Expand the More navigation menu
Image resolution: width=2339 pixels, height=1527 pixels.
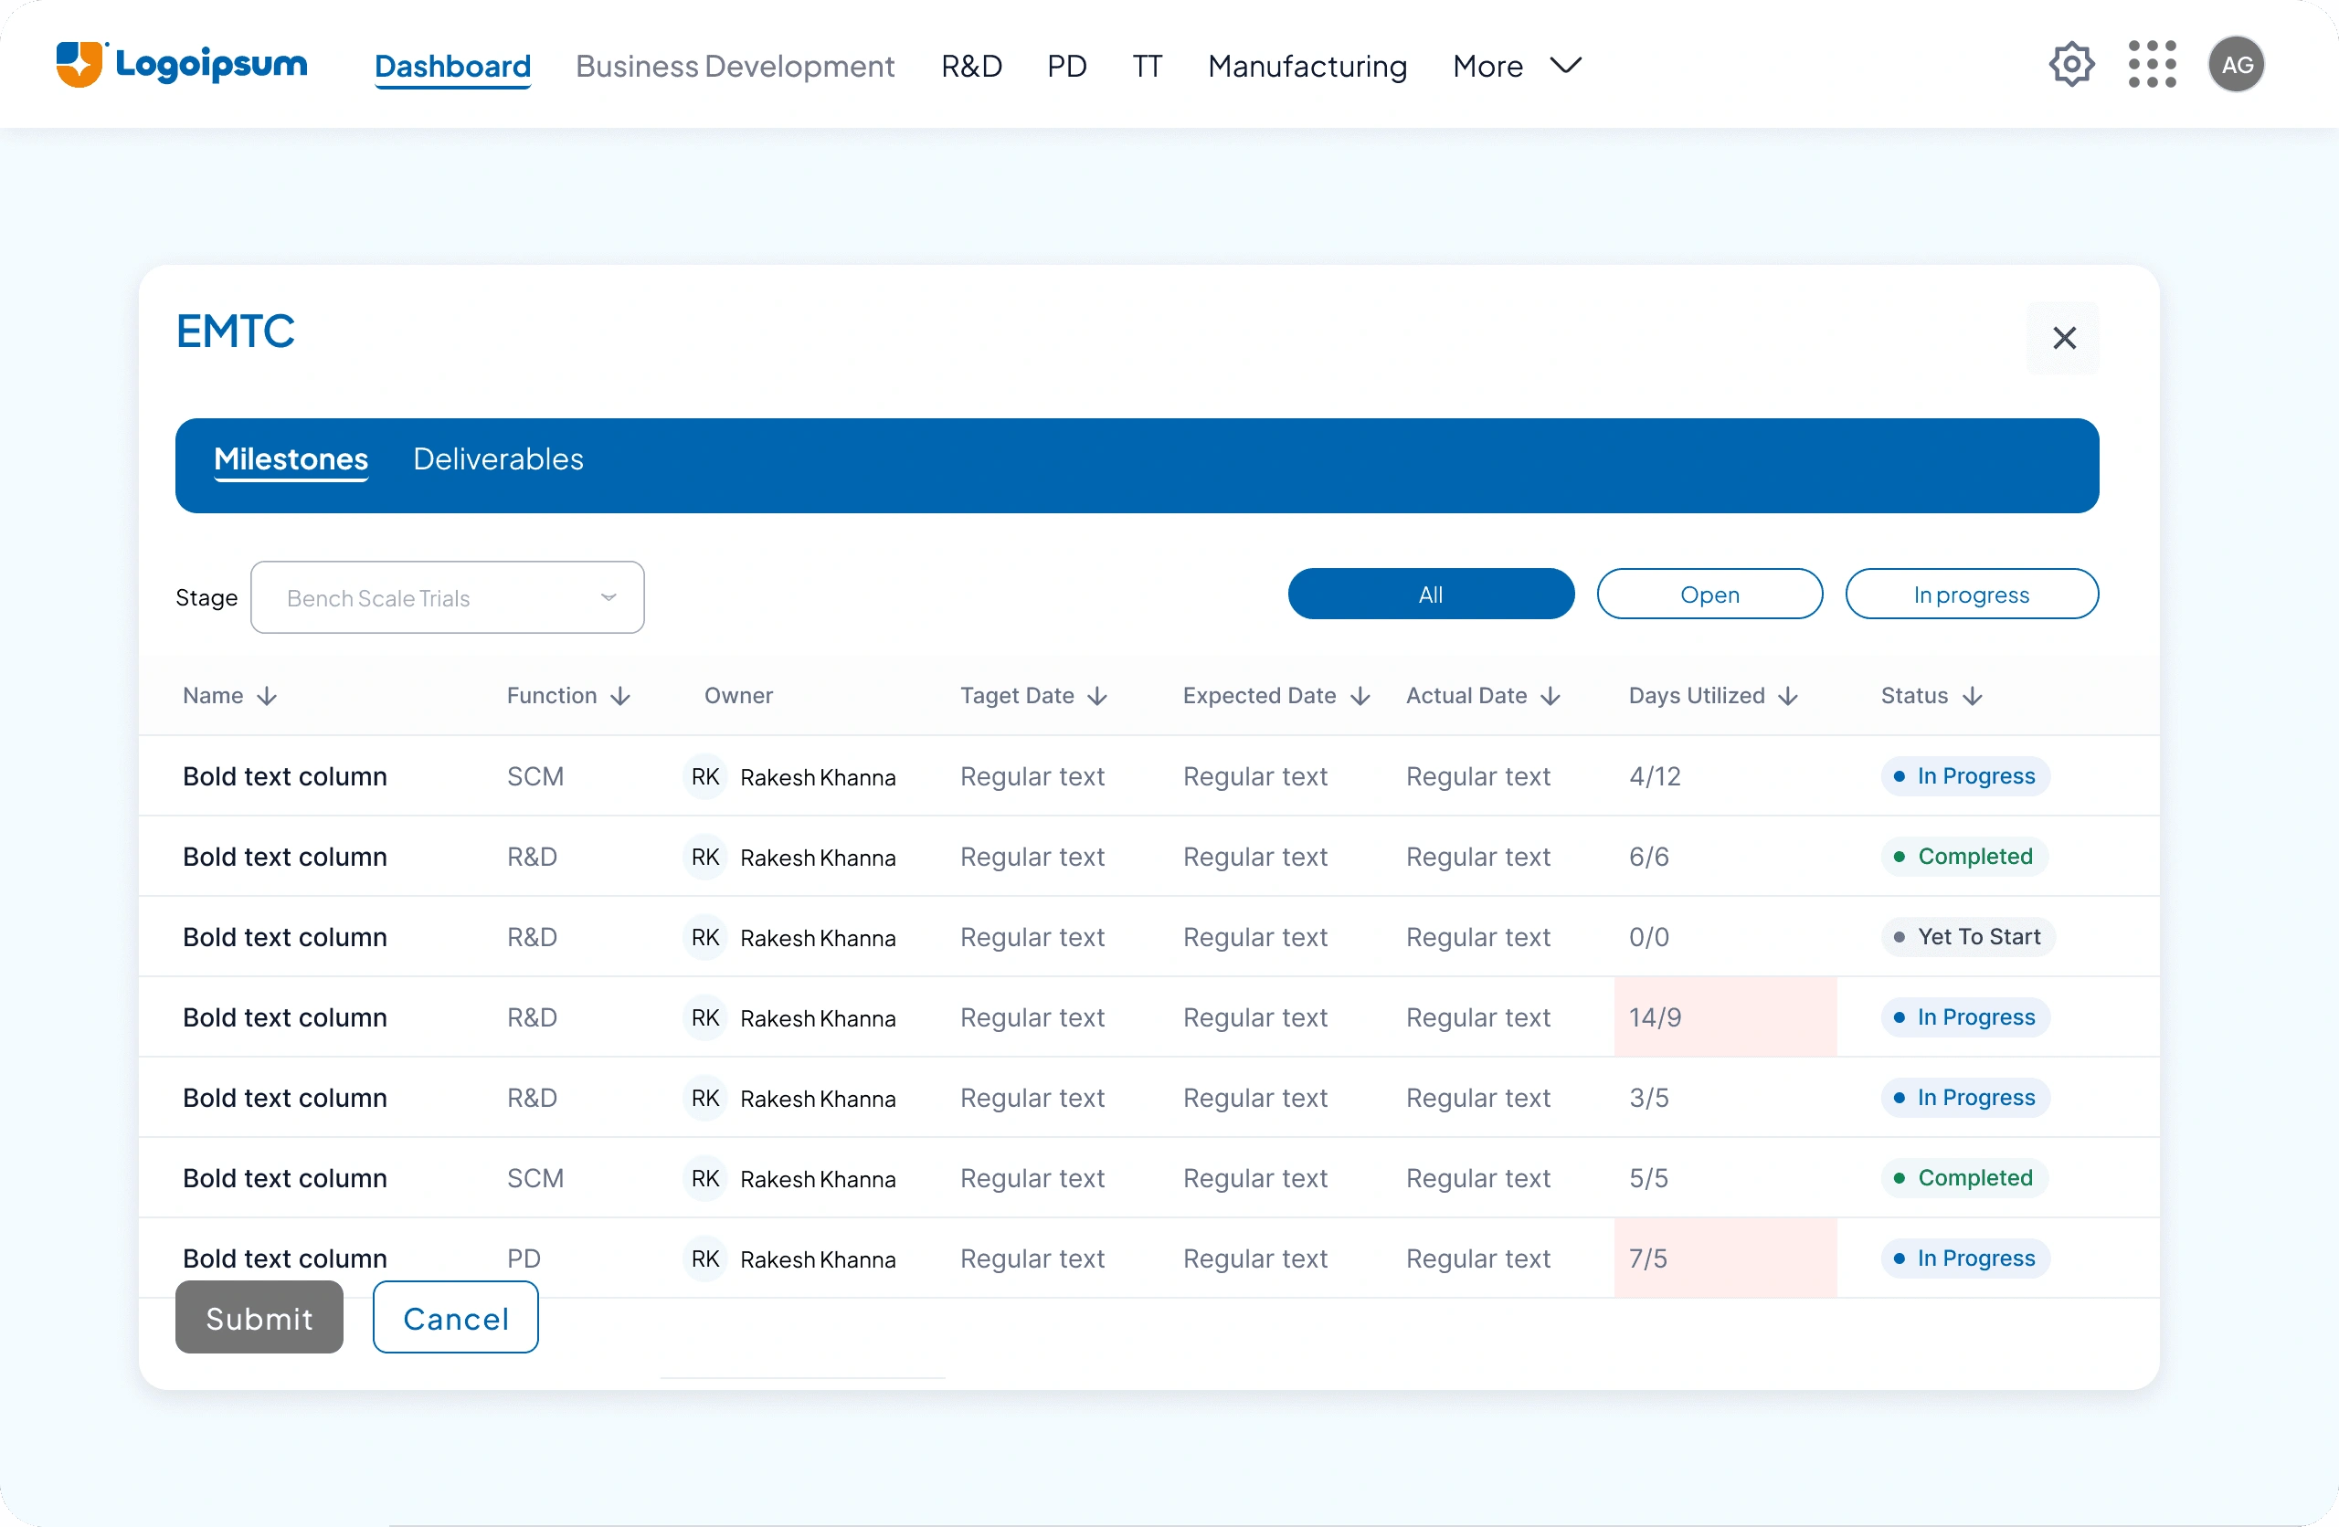1517,66
